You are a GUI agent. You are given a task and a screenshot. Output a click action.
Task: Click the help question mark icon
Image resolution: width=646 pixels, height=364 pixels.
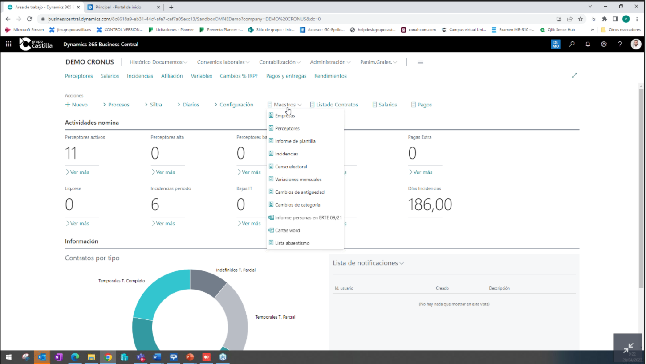click(x=620, y=44)
